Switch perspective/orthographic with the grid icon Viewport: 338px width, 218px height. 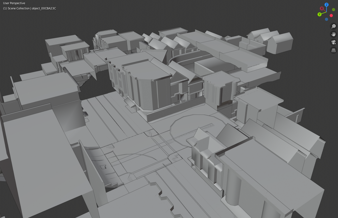[x=334, y=50]
